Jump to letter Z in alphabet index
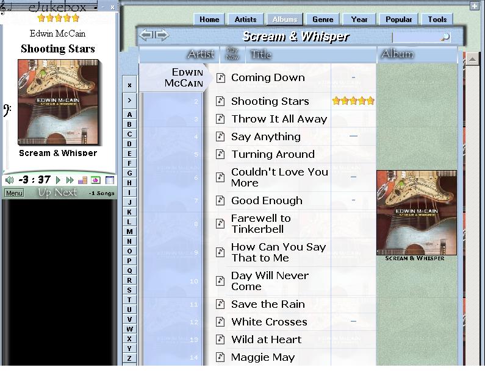This screenshot has width=485, height=387. [x=129, y=358]
